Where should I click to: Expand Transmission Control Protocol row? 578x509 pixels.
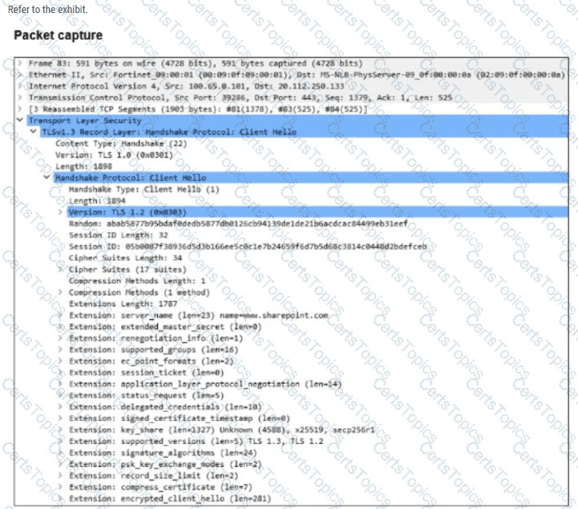[x=20, y=98]
